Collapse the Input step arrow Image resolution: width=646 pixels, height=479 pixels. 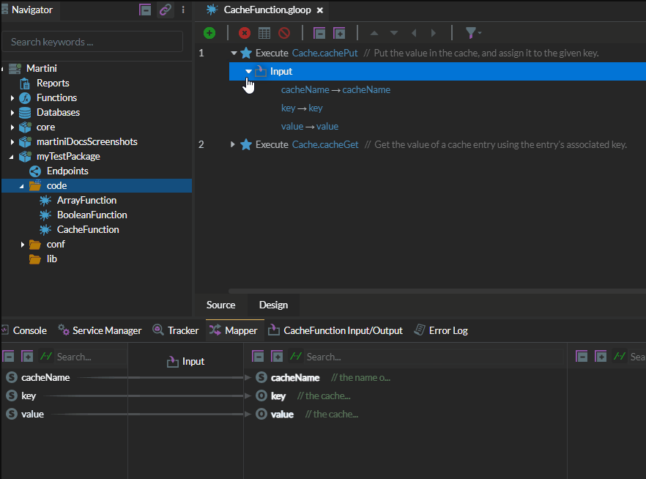(248, 71)
